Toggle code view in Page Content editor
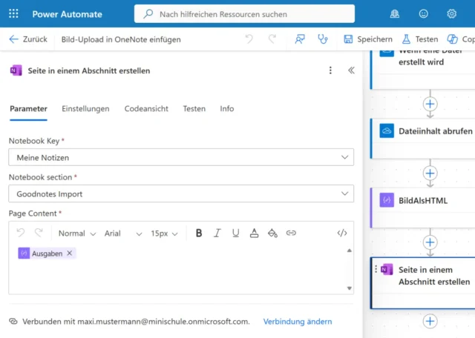Image resolution: width=475 pixels, height=338 pixels. (341, 233)
